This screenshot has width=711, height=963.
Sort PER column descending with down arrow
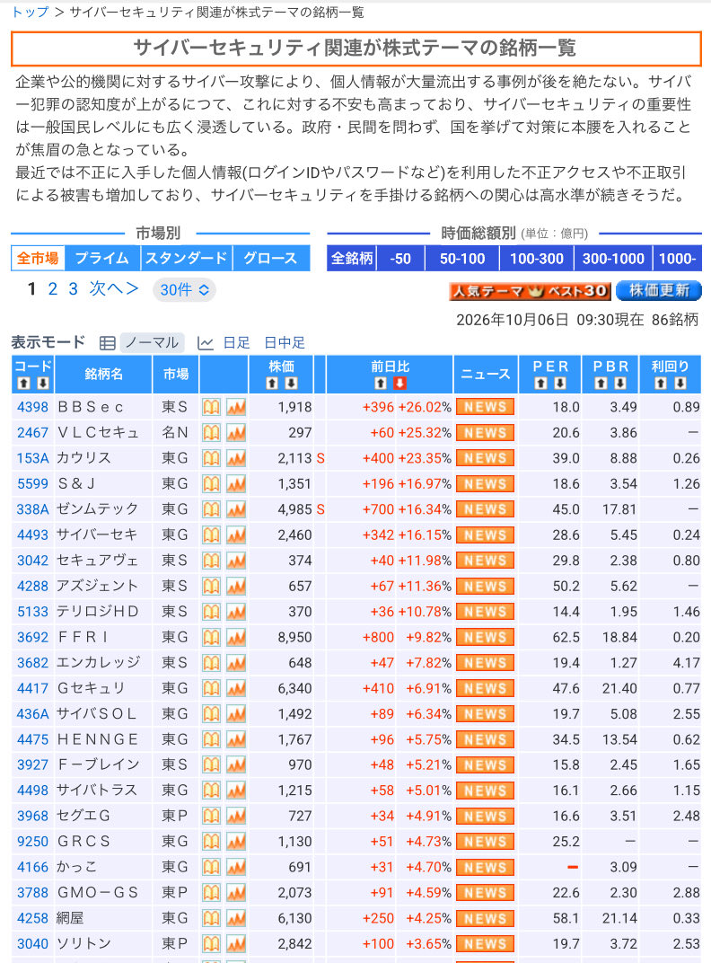pyautogui.click(x=560, y=384)
